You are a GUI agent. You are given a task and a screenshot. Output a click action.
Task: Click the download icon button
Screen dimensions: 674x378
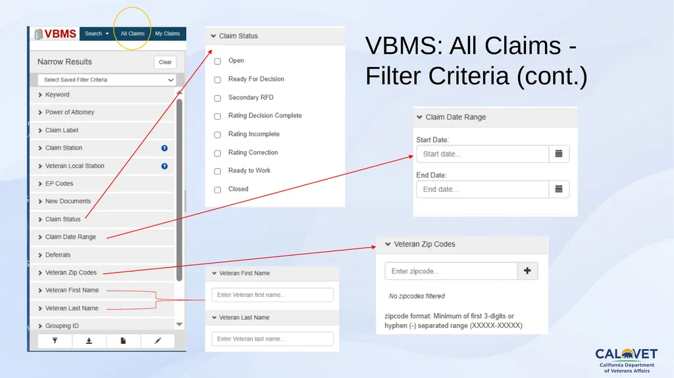pos(89,341)
